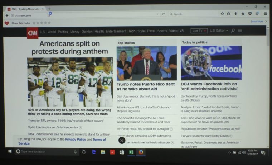Screen dimensions: 272x165
Task: Launch Microsoft Edge from taskbar
Action: tap(94, 152)
